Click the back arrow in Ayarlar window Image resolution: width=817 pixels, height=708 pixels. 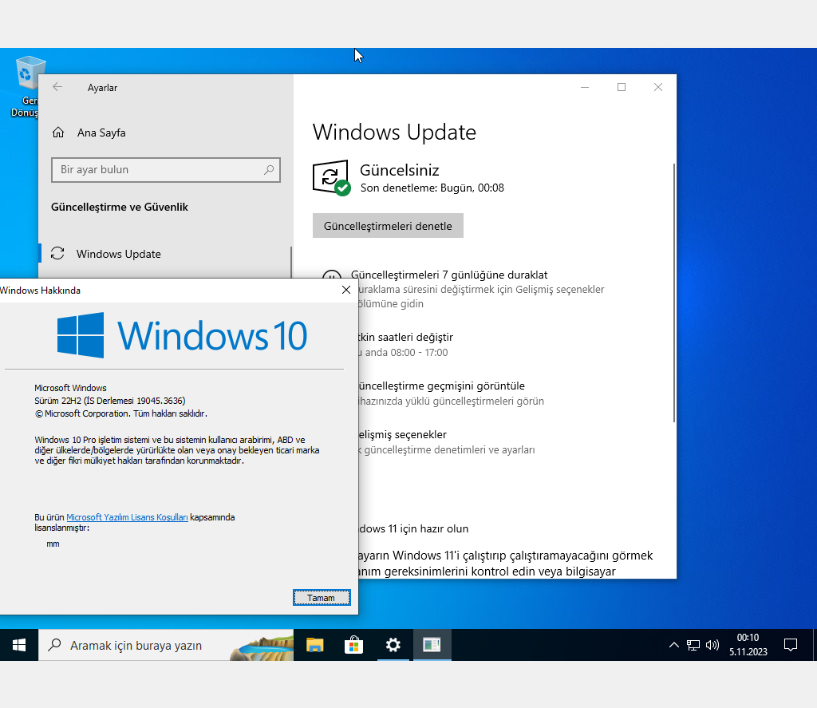(57, 87)
